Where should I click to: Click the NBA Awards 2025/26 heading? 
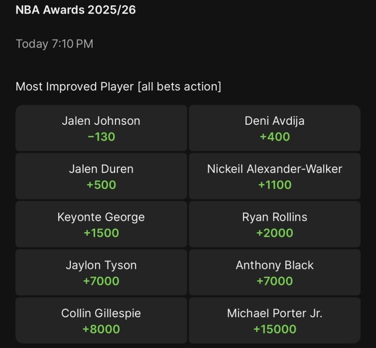(x=76, y=10)
